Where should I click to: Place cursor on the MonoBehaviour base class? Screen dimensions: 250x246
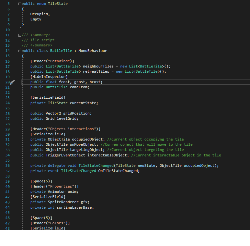pos(92,51)
